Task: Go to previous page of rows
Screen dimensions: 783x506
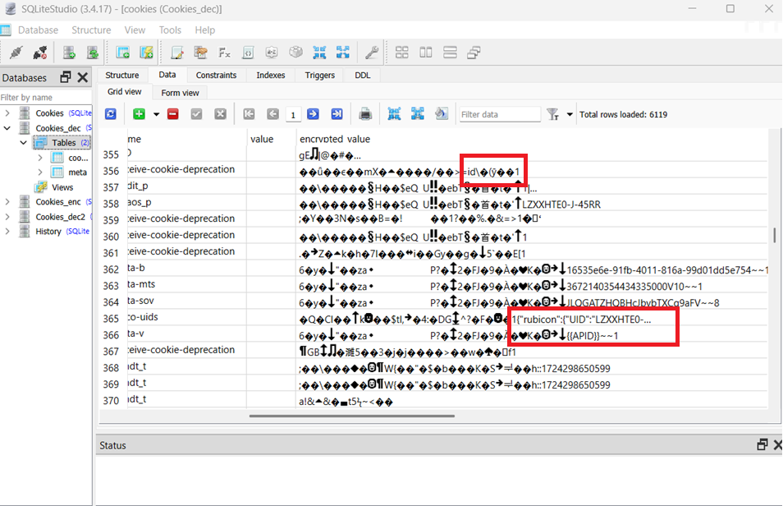Action: pos(272,114)
